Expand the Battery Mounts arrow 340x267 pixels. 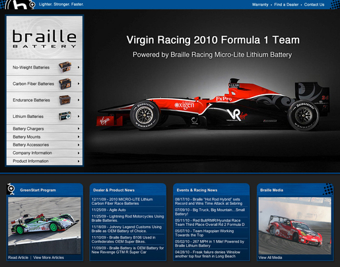[79, 136]
